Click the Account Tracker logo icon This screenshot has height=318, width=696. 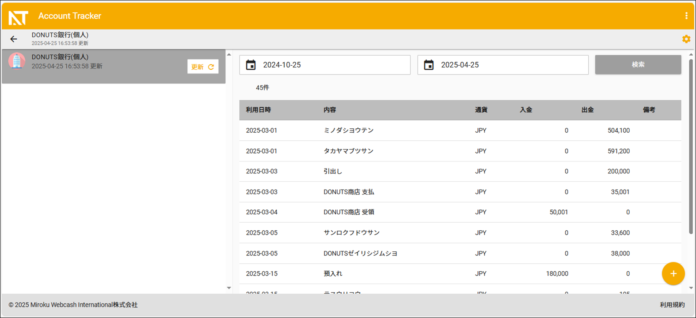18,17
